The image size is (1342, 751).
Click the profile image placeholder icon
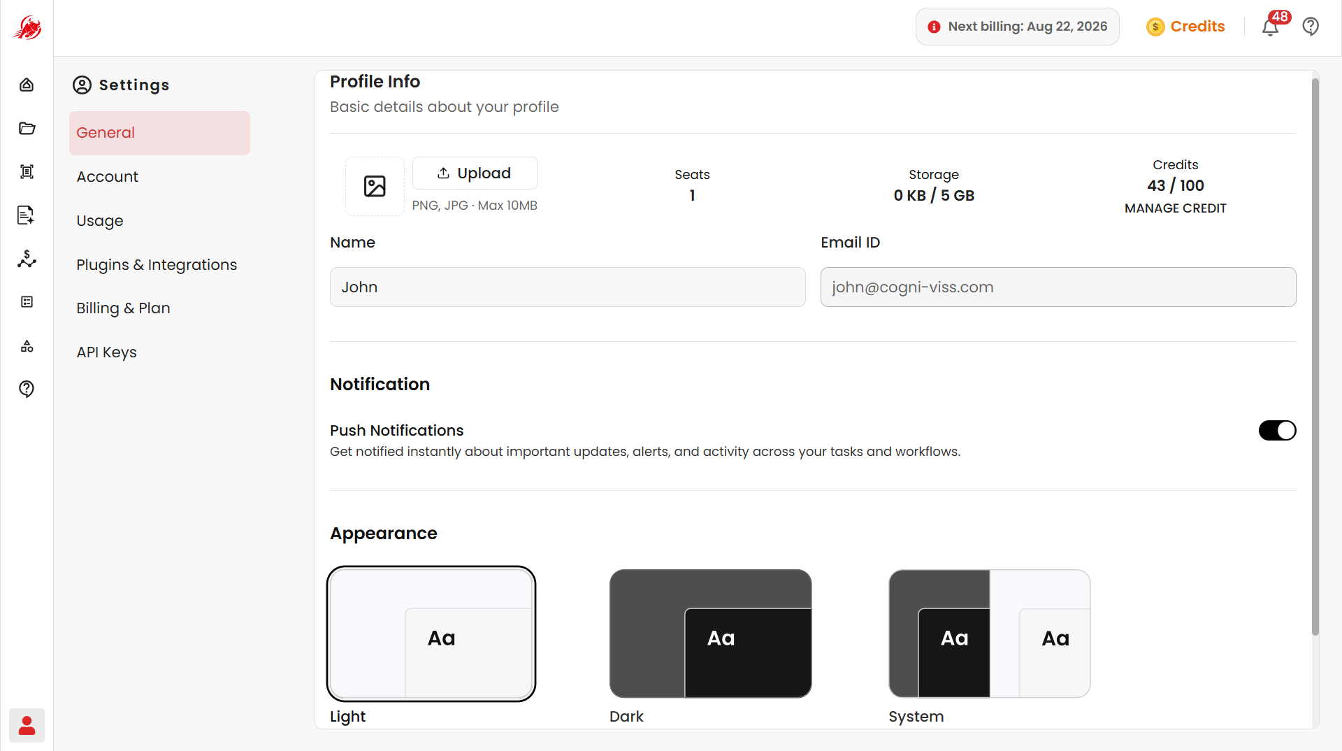coord(375,186)
